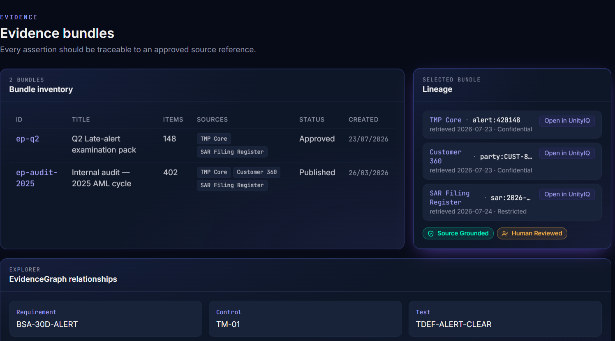This screenshot has width=615, height=341.
Task: Select TMP Core tag in ep-audit-2025 row
Action: click(x=214, y=172)
